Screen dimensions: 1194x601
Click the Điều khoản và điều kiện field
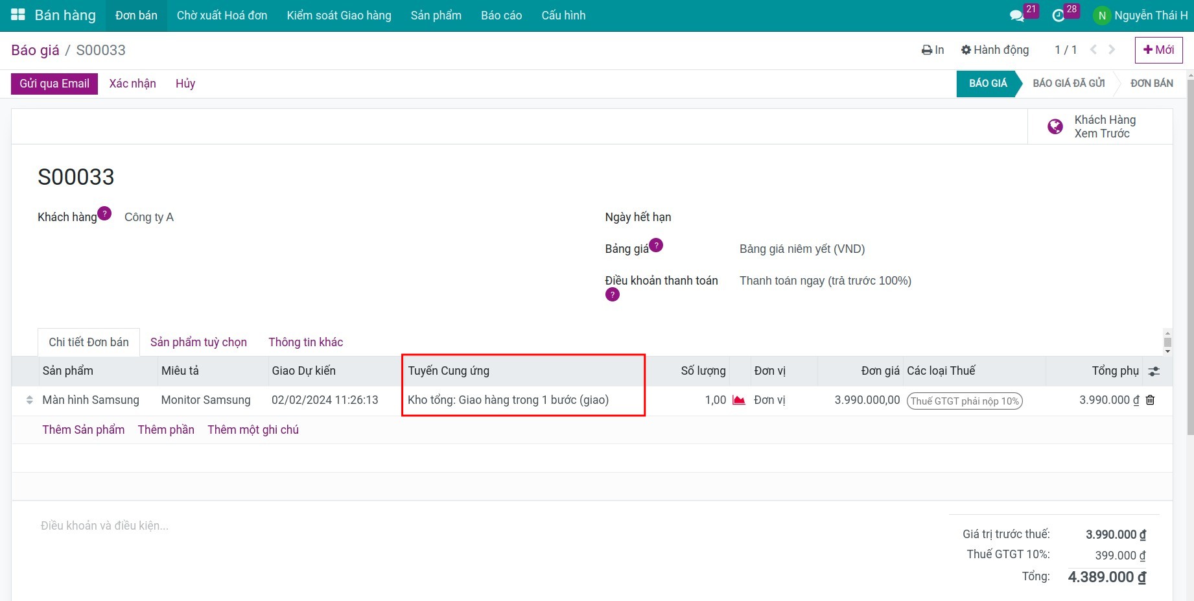tap(105, 526)
